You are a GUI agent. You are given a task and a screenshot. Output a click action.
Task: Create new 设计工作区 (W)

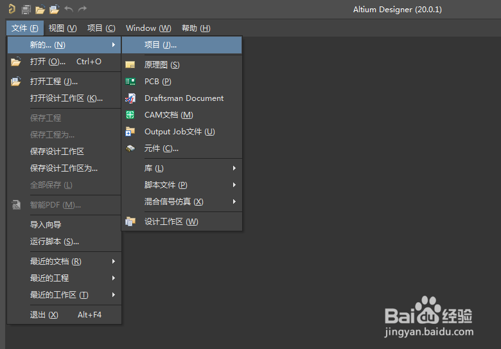click(182, 222)
